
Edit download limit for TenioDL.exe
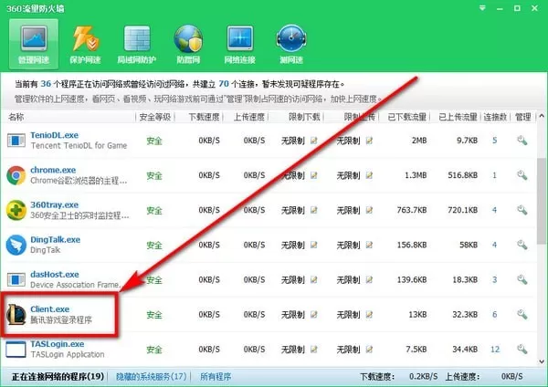pos(314,141)
